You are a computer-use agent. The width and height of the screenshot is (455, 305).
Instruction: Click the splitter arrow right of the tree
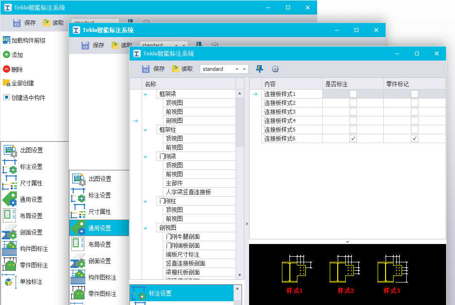[247, 224]
